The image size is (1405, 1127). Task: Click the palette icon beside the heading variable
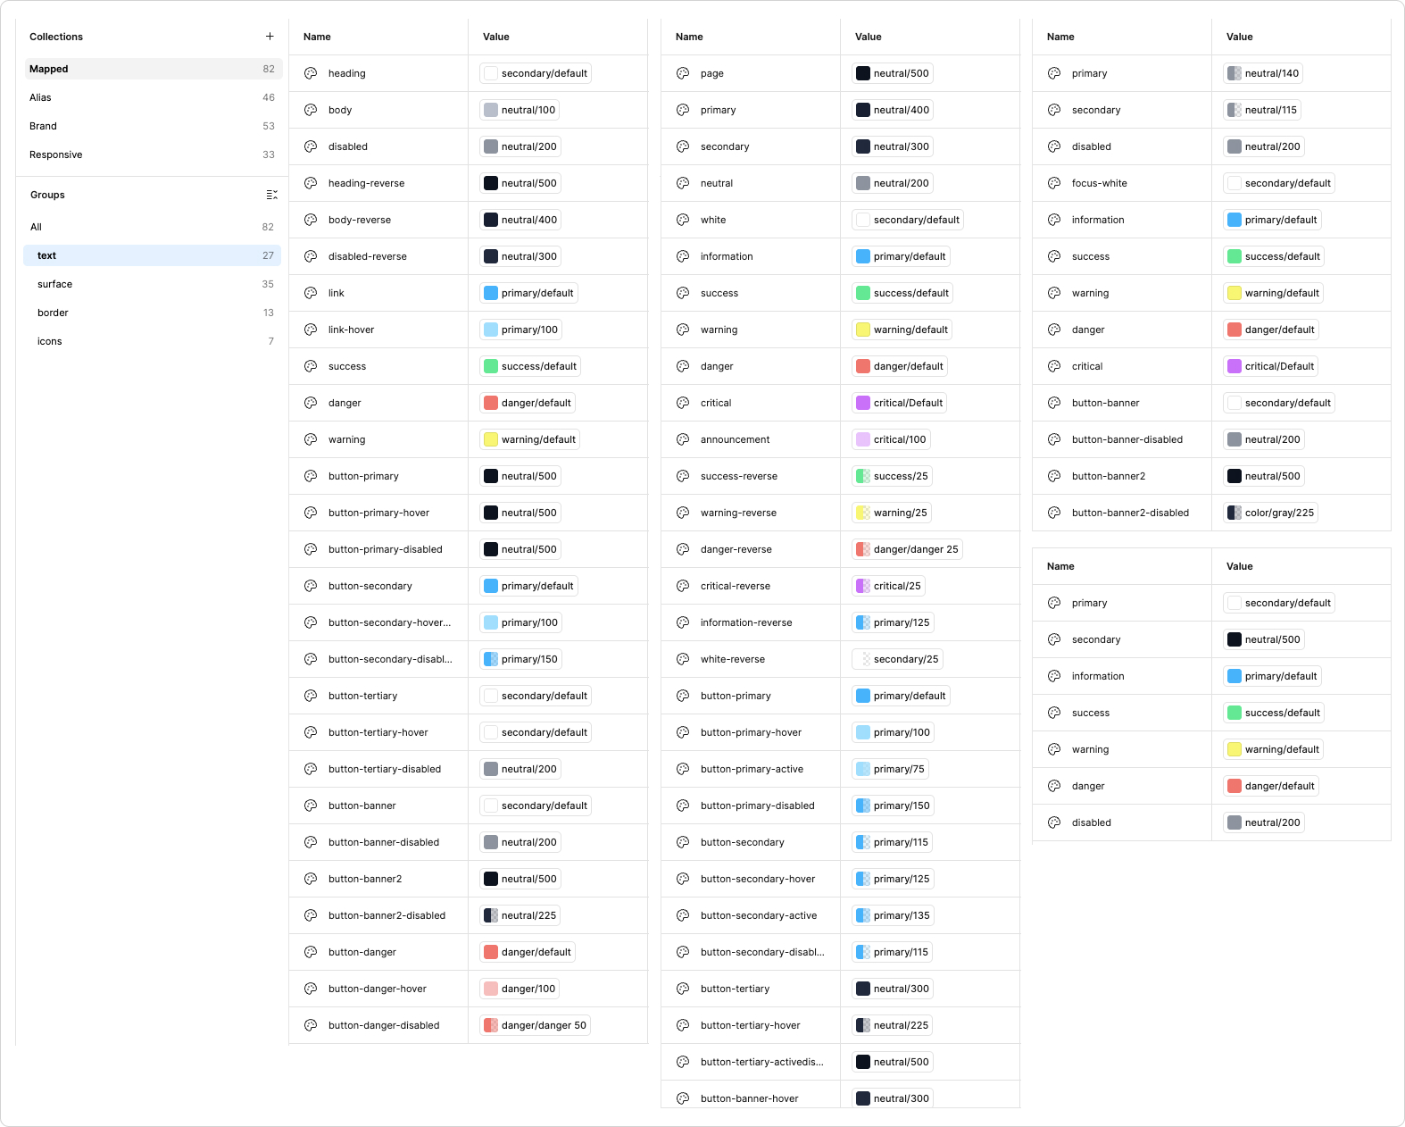pyautogui.click(x=311, y=73)
